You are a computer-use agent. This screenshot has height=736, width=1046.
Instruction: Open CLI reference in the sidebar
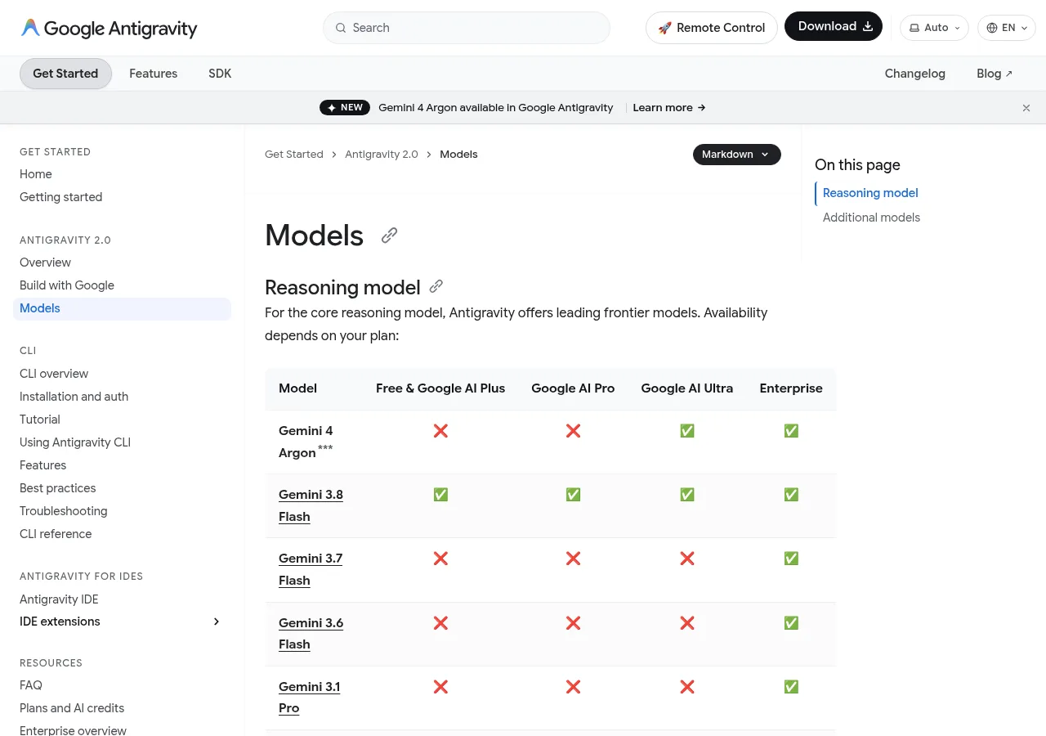(56, 534)
